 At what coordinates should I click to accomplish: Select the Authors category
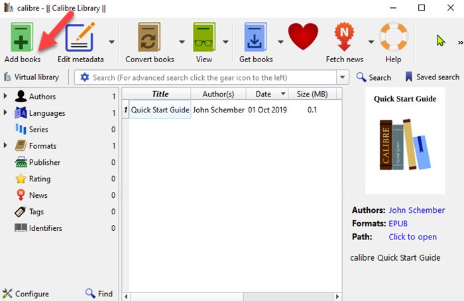coord(42,97)
